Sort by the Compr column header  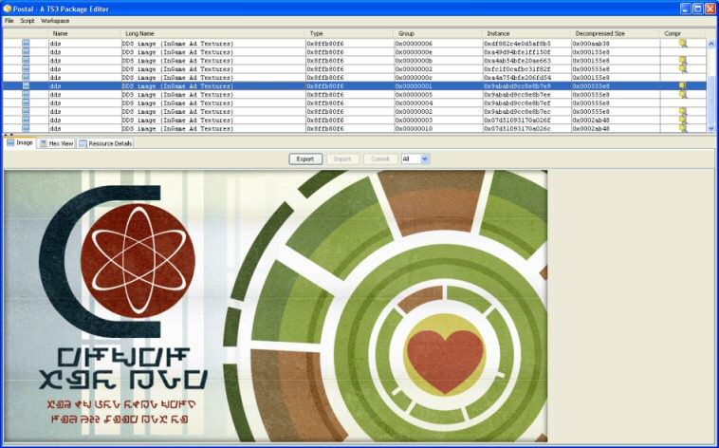point(683,33)
